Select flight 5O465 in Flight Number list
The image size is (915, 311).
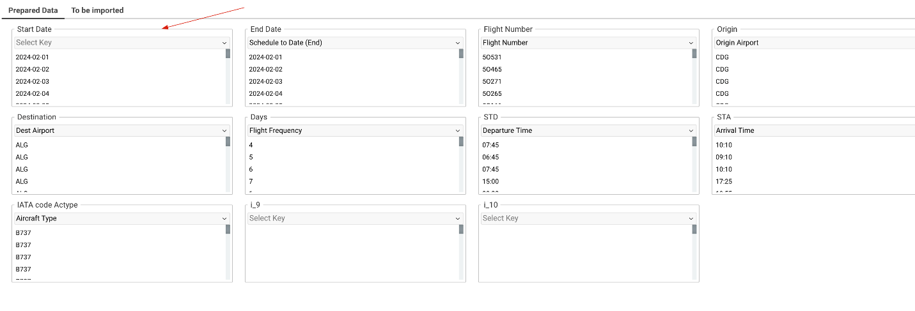pyautogui.click(x=493, y=70)
